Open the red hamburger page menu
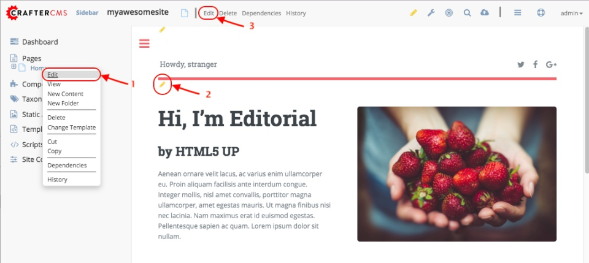This screenshot has height=263, width=589. [145, 44]
